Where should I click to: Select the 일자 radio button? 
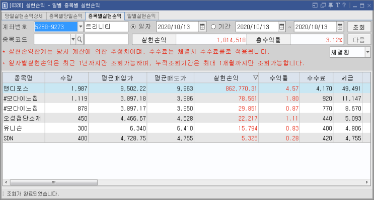pyautogui.click(x=133, y=27)
